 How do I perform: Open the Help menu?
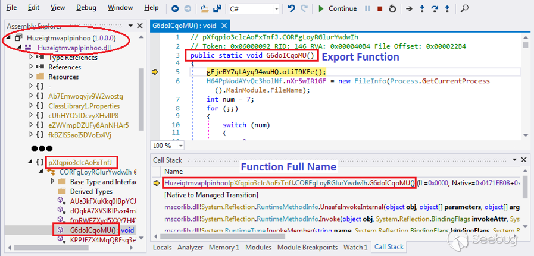coord(151,8)
